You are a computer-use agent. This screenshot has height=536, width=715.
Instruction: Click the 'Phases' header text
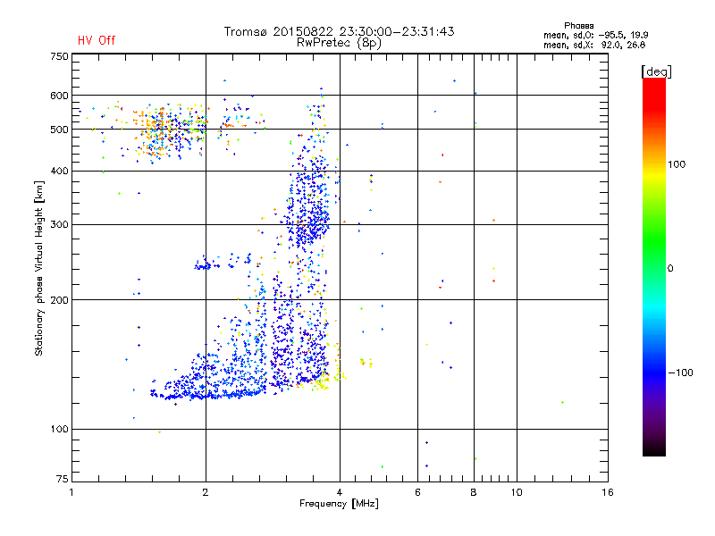(578, 26)
